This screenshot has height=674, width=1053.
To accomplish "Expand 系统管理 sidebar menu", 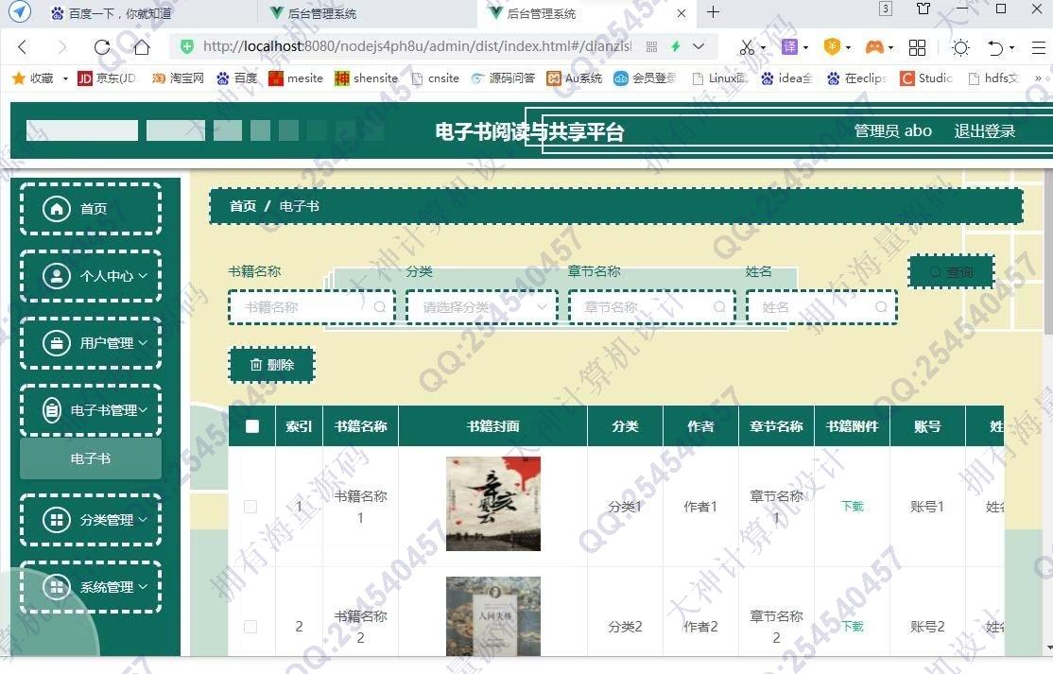I will 91,587.
